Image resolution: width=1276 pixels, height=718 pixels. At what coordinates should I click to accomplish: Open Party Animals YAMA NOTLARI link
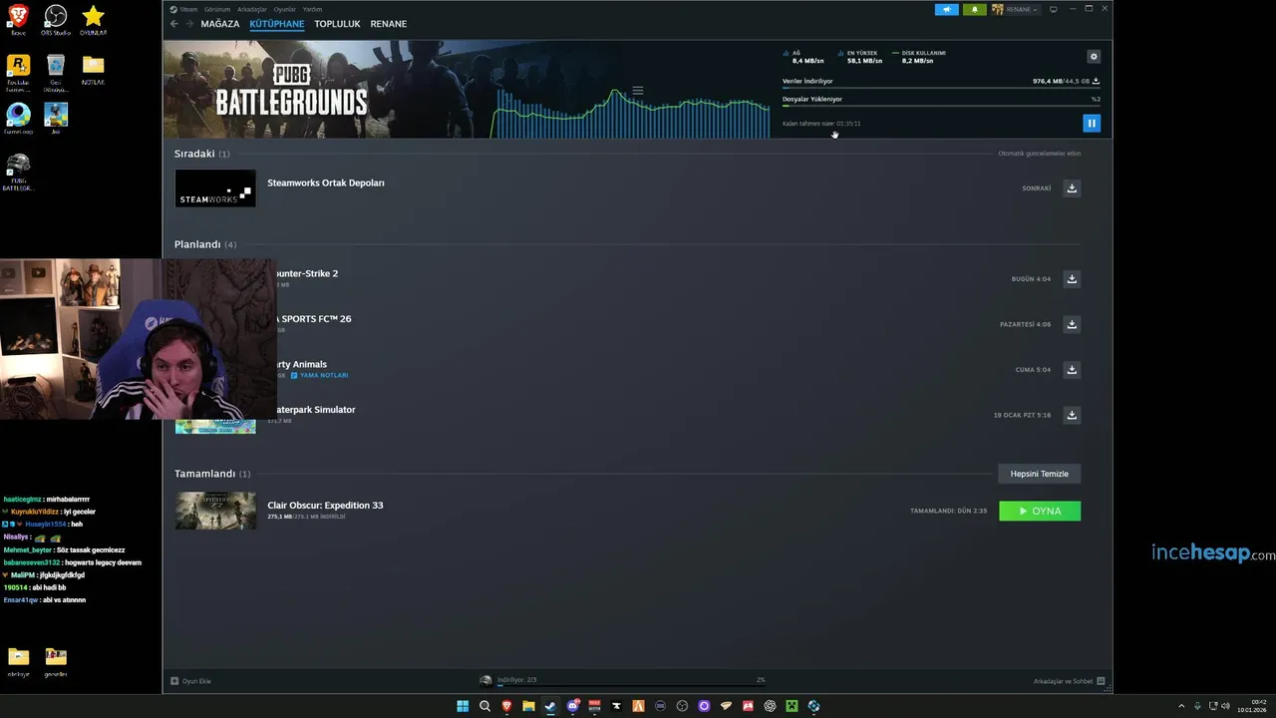(319, 375)
